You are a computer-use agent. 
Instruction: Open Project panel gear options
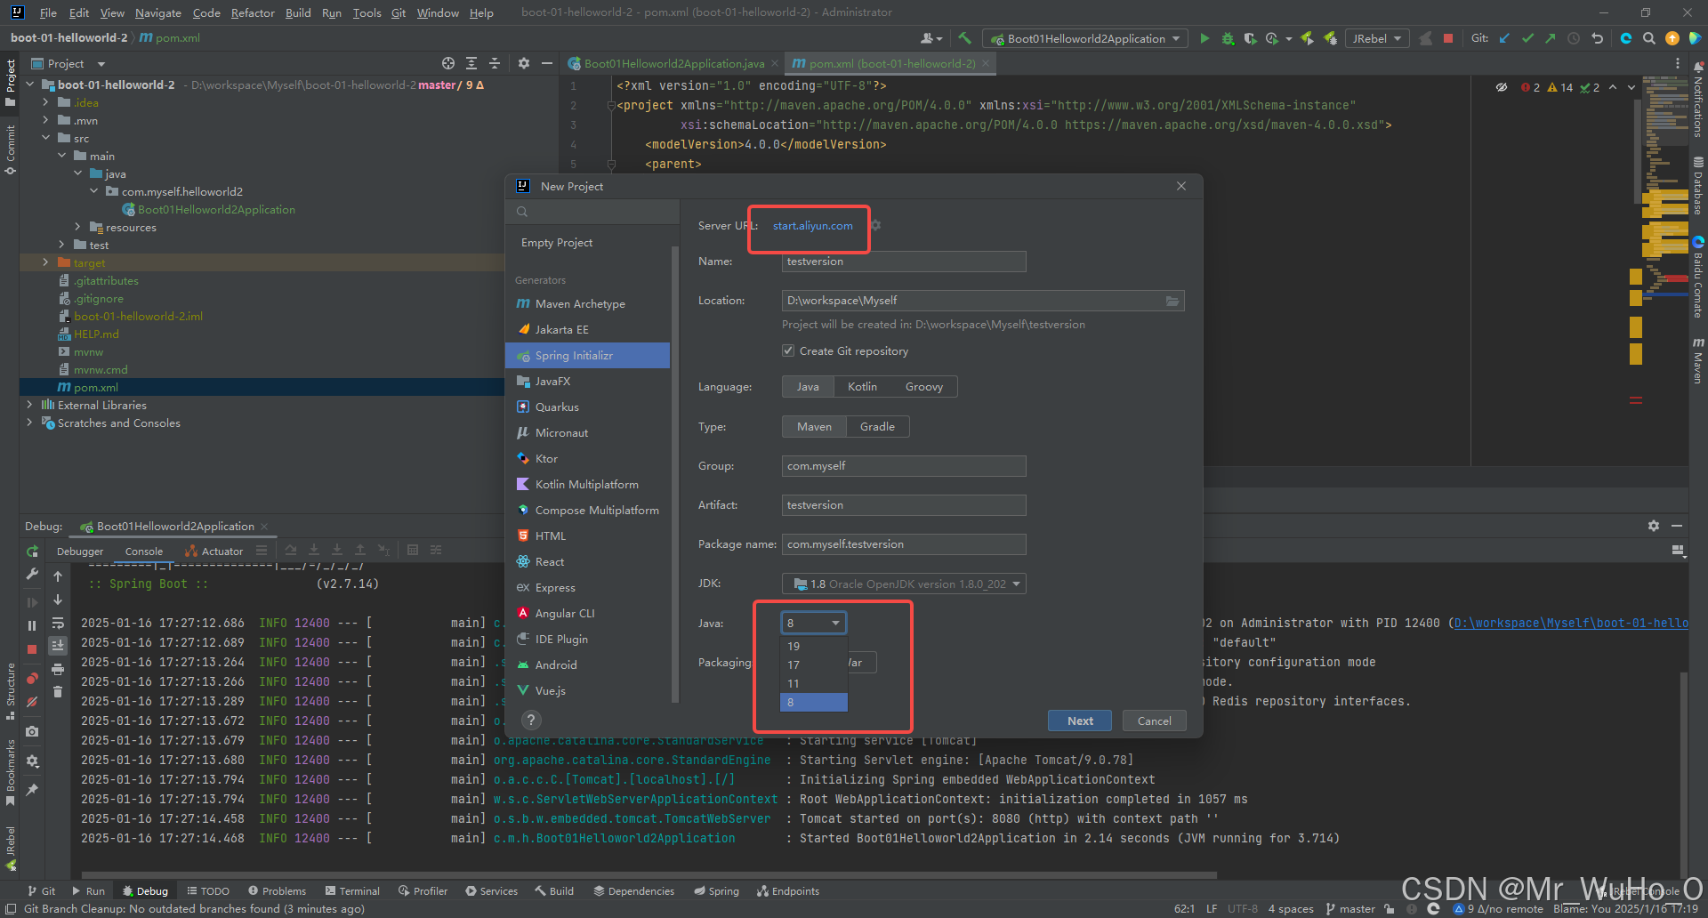point(524,63)
